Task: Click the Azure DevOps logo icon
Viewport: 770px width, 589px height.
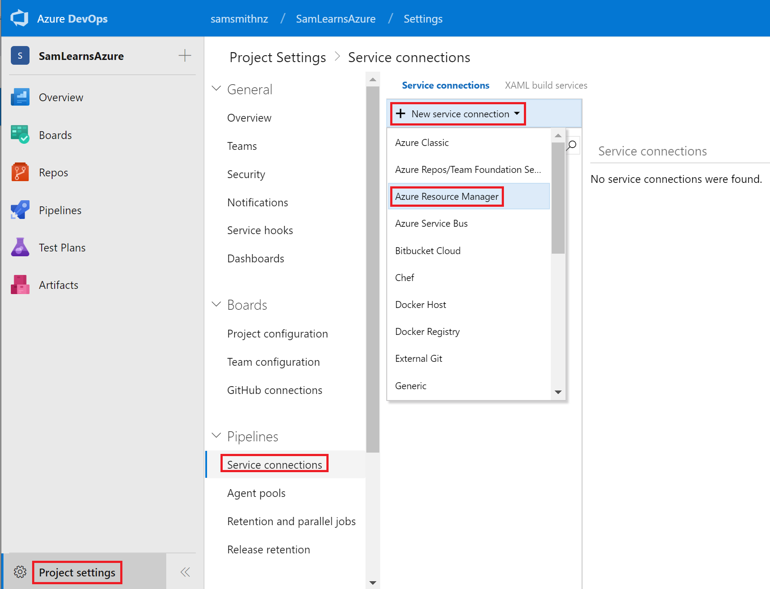Action: pos(20,19)
